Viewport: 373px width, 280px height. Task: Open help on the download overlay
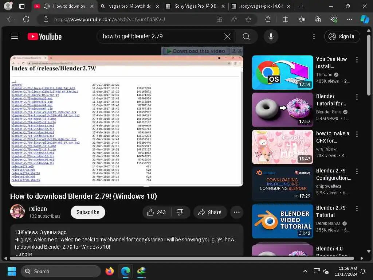(234, 51)
